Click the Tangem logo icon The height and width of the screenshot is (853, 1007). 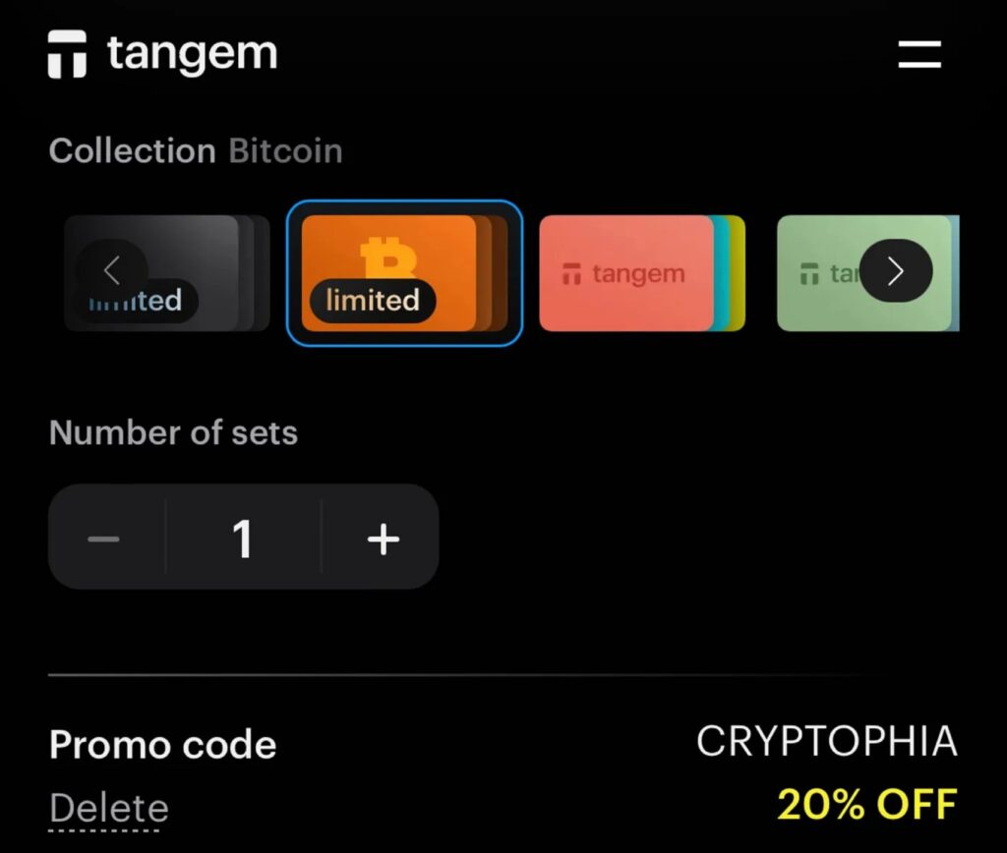(67, 55)
